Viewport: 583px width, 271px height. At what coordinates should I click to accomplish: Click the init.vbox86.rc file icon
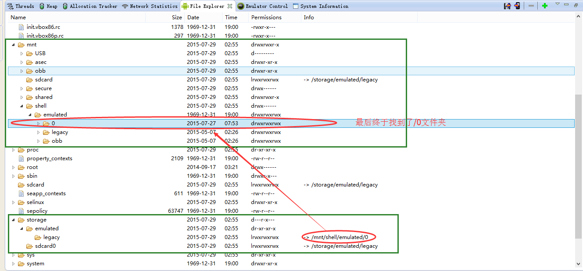tap(21, 27)
